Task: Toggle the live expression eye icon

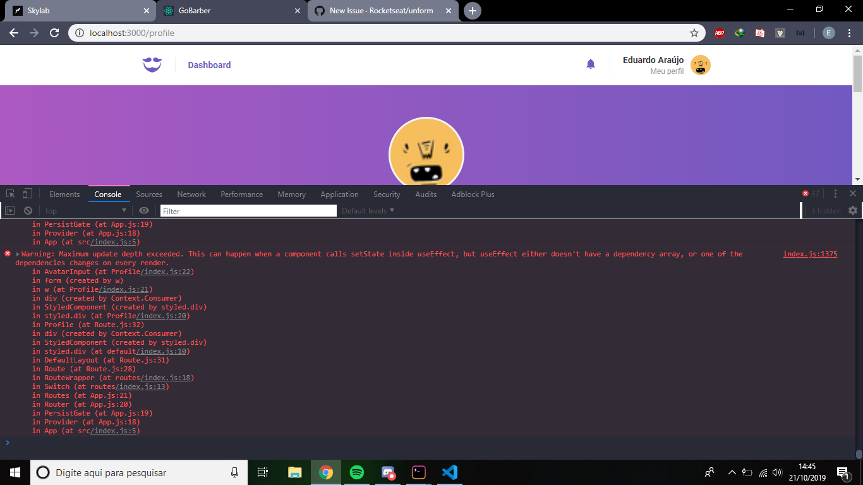Action: [144, 211]
